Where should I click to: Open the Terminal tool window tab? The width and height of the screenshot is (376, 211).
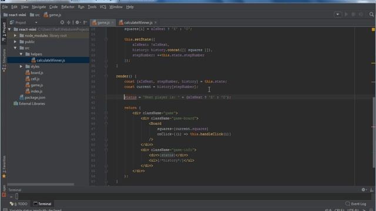(42, 204)
